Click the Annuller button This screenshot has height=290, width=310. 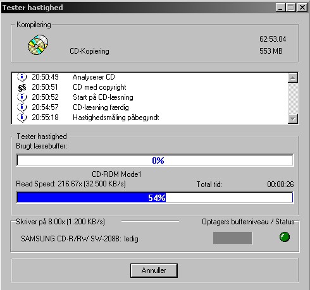[154, 270]
